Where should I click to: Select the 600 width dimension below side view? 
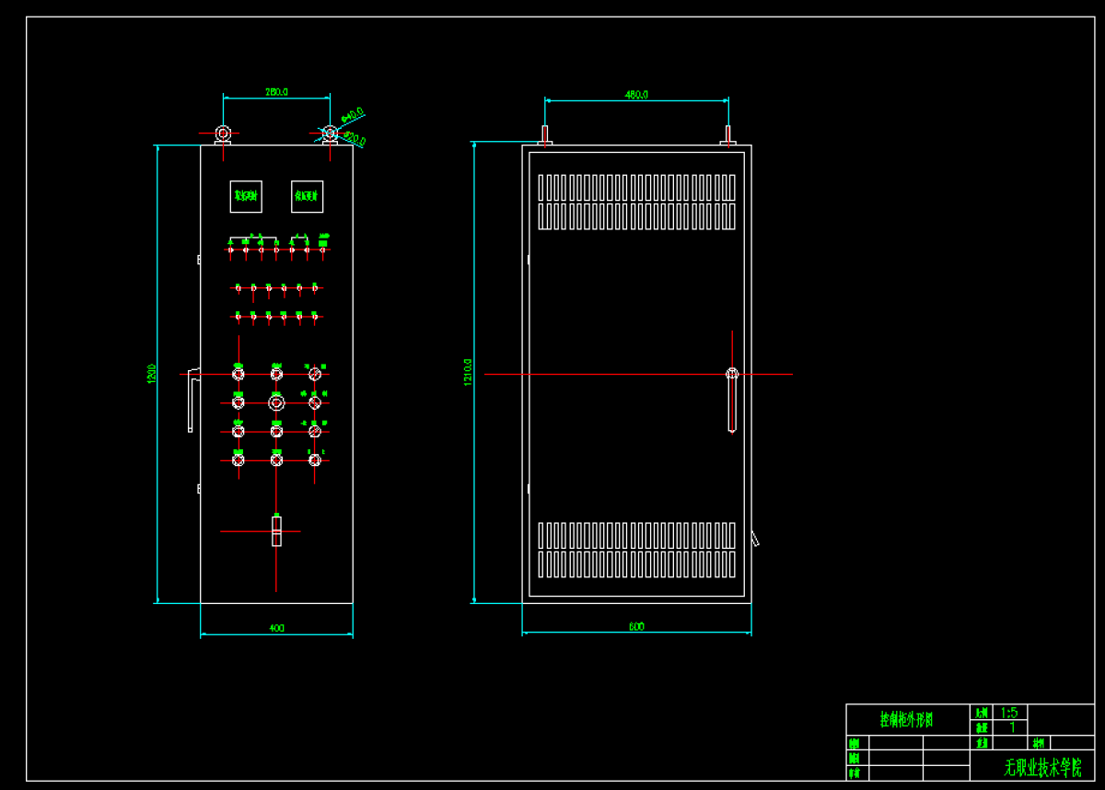[636, 627]
